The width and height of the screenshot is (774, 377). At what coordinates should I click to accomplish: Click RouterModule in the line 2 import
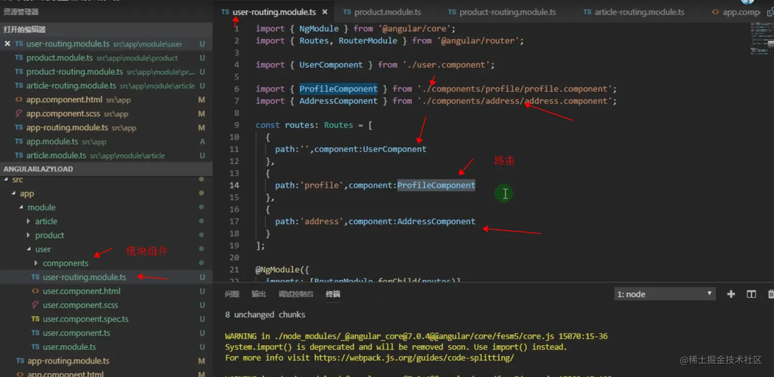click(x=368, y=41)
